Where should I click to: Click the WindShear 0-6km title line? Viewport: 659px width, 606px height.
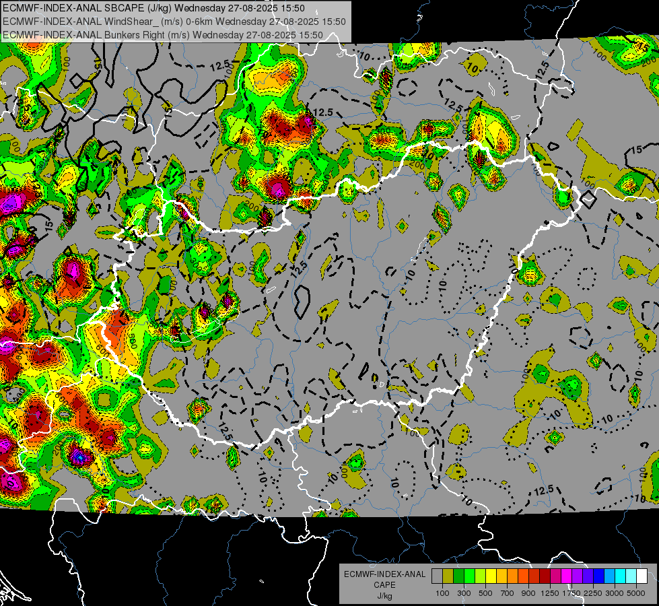tap(174, 22)
